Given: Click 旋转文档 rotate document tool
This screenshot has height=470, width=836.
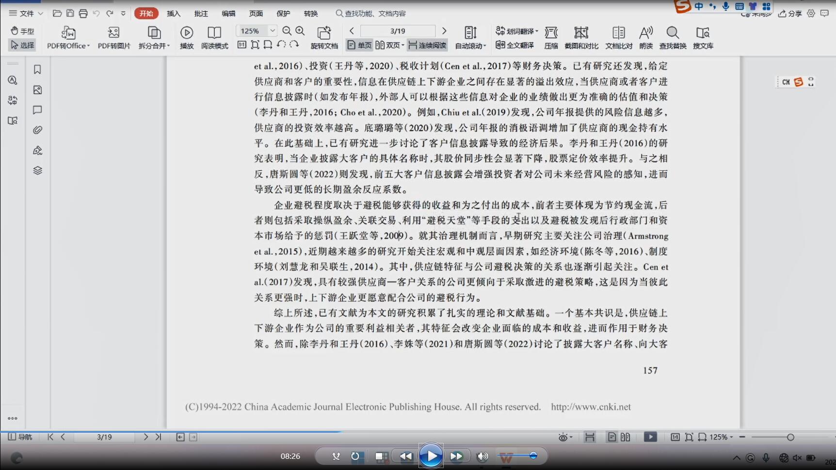Looking at the screenshot, I should 324,38.
